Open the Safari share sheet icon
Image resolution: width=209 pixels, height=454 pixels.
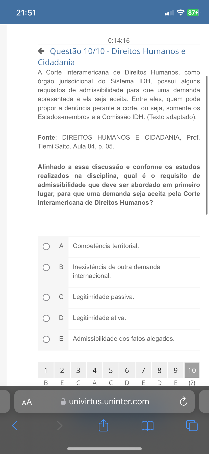tap(103, 425)
